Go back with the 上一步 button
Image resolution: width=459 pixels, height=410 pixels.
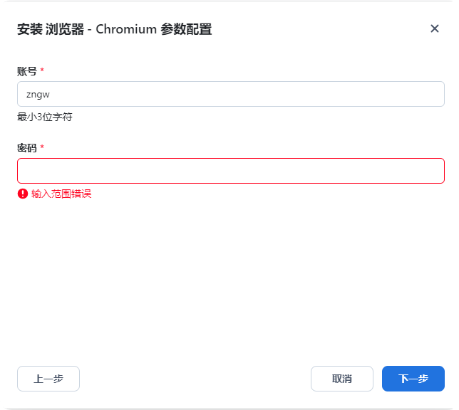coord(48,379)
